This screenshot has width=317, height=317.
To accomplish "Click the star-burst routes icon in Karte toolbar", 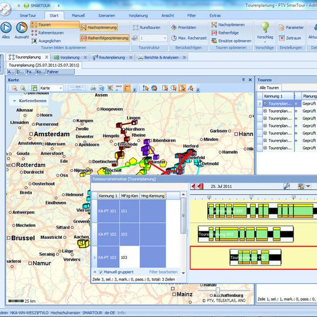I will click(110, 88).
